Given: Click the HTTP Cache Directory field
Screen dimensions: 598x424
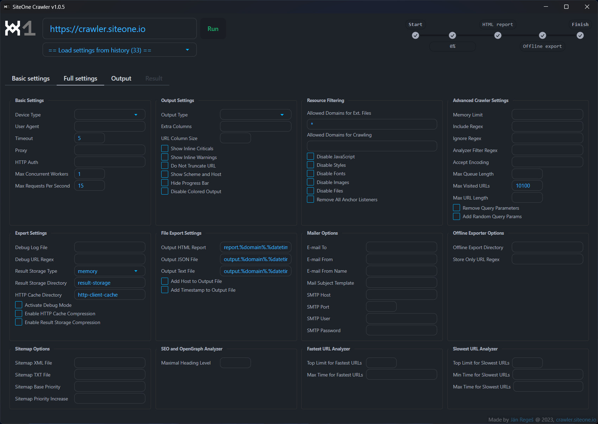Looking at the screenshot, I should coord(110,295).
